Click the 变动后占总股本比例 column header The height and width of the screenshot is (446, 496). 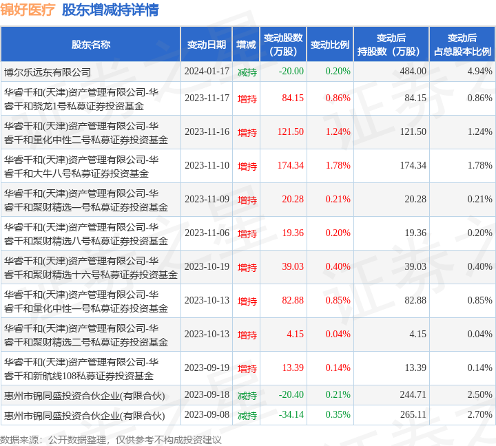pos(462,45)
